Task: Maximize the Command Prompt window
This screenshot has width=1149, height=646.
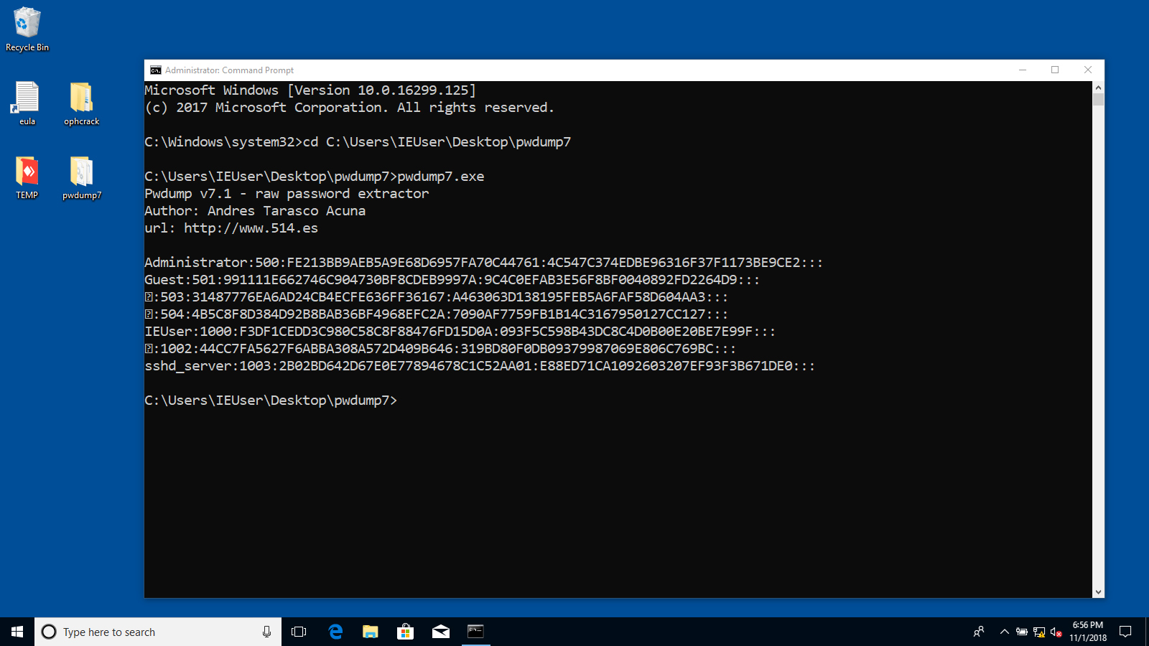Action: [x=1055, y=70]
